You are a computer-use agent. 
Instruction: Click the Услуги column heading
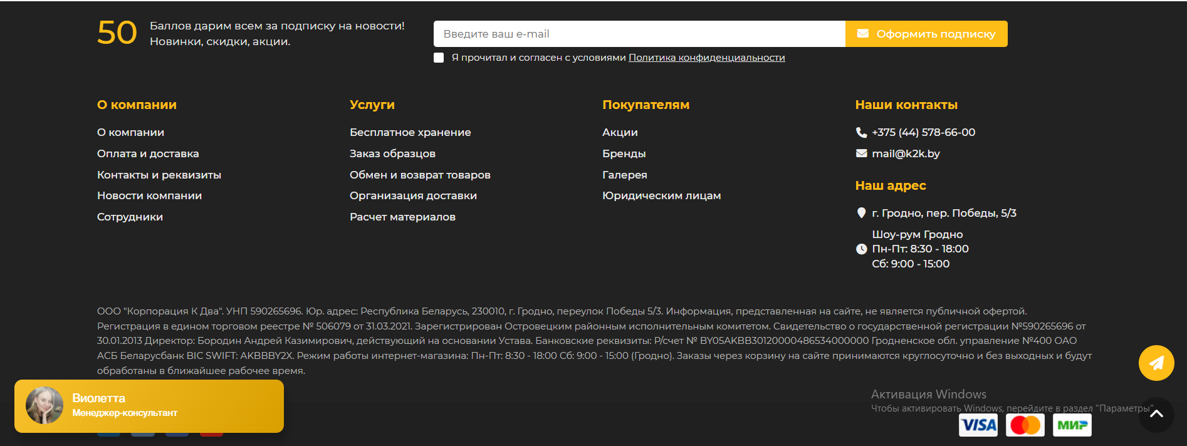pos(372,105)
